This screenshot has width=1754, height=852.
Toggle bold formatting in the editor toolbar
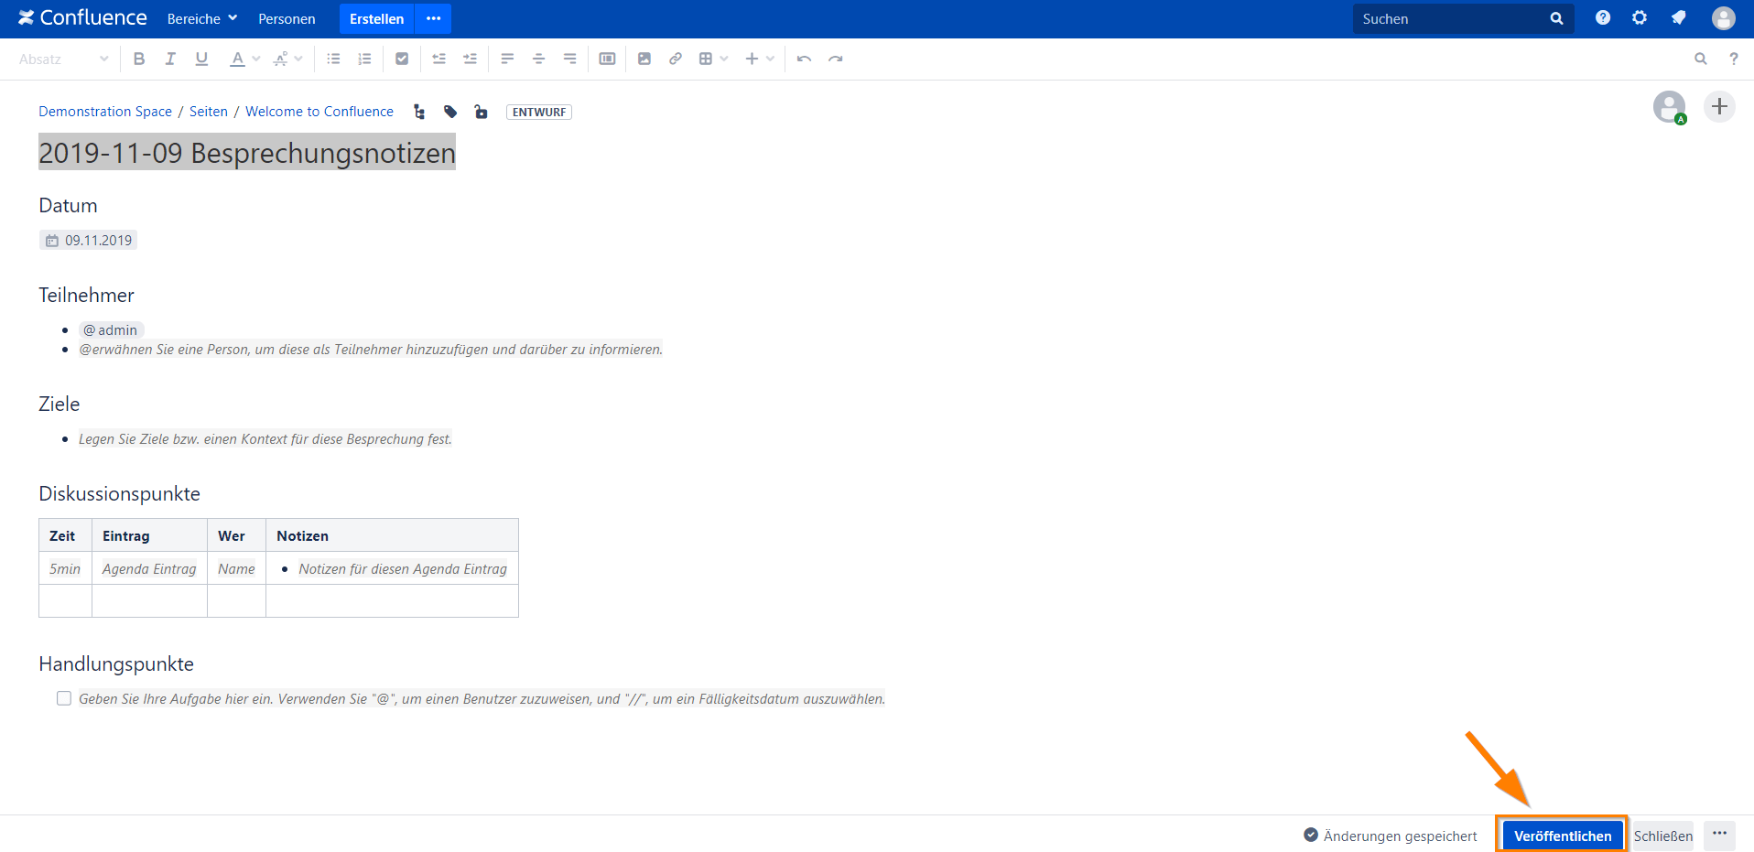[138, 58]
